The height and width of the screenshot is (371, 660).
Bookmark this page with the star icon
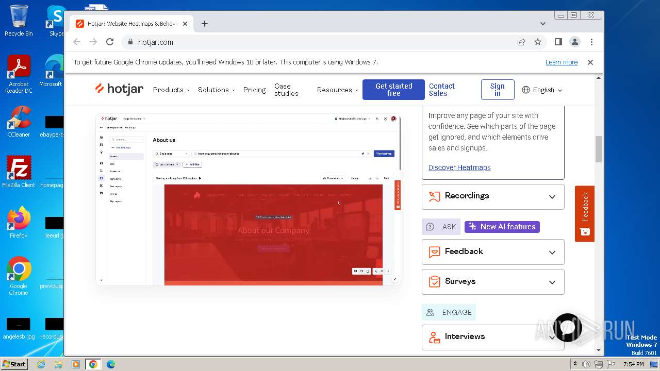[538, 42]
